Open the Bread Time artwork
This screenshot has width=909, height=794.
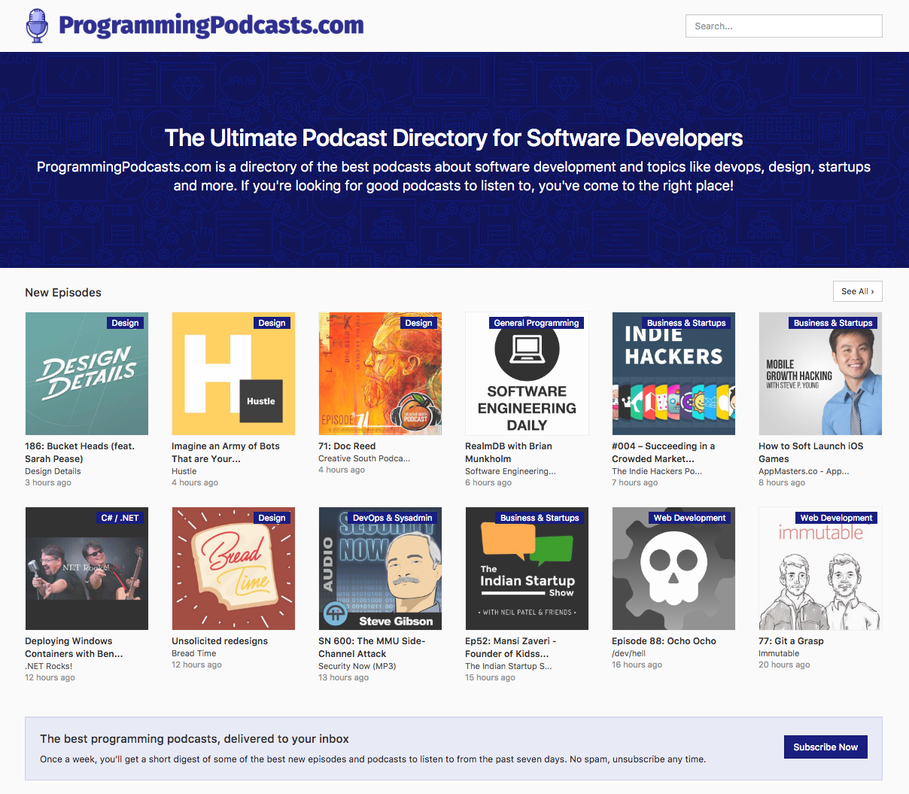[233, 568]
